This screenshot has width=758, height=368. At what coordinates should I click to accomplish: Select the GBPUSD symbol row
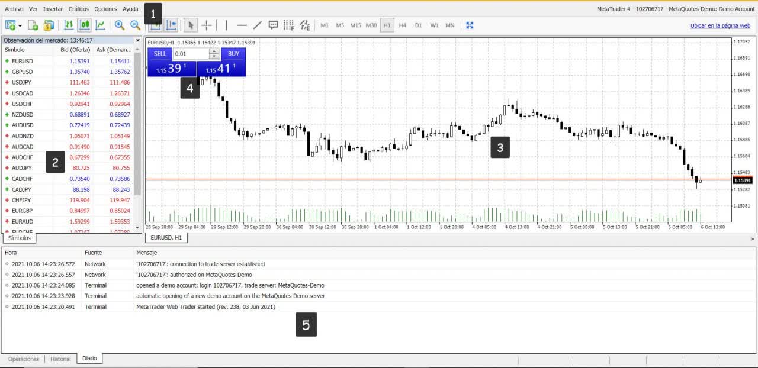click(68, 72)
